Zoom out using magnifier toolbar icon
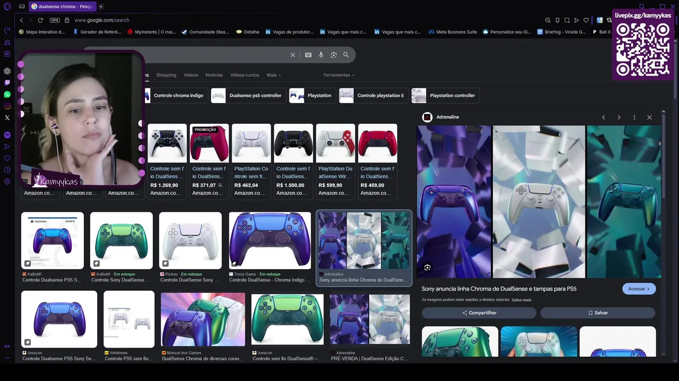This screenshot has height=381, width=679. pos(547,20)
